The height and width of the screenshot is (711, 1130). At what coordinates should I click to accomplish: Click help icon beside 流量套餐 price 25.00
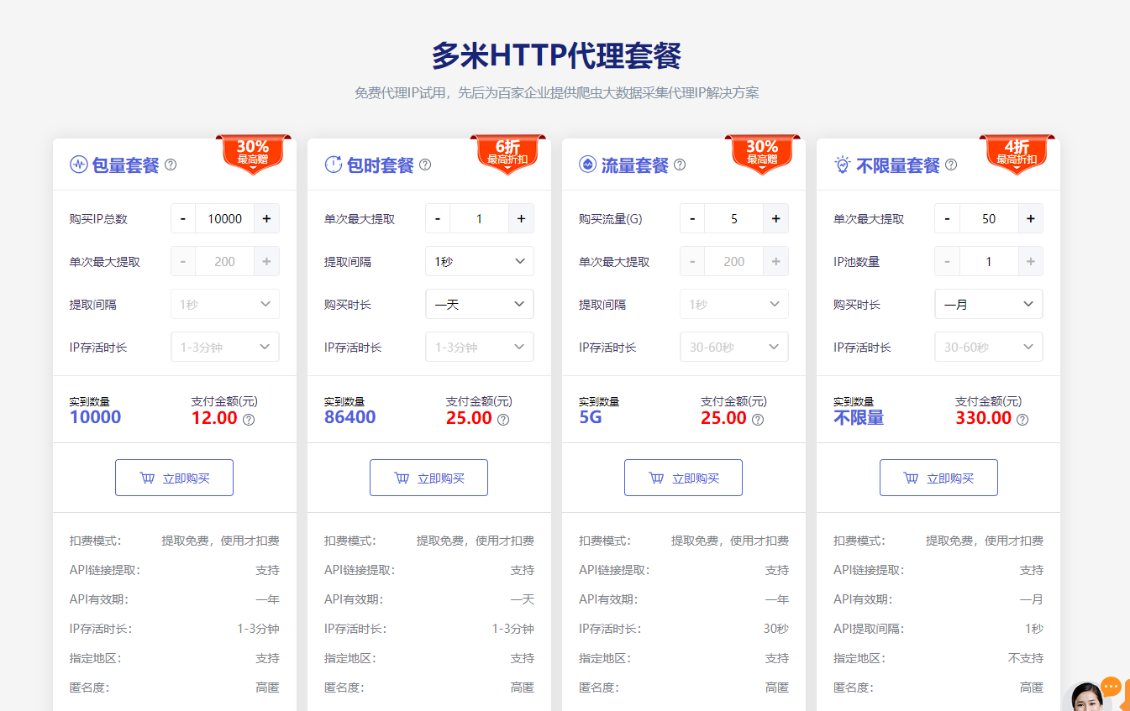pyautogui.click(x=758, y=420)
